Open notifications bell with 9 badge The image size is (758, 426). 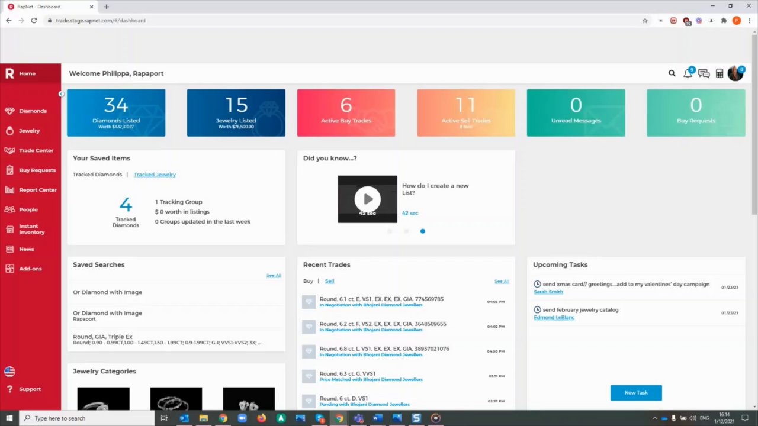(x=688, y=73)
